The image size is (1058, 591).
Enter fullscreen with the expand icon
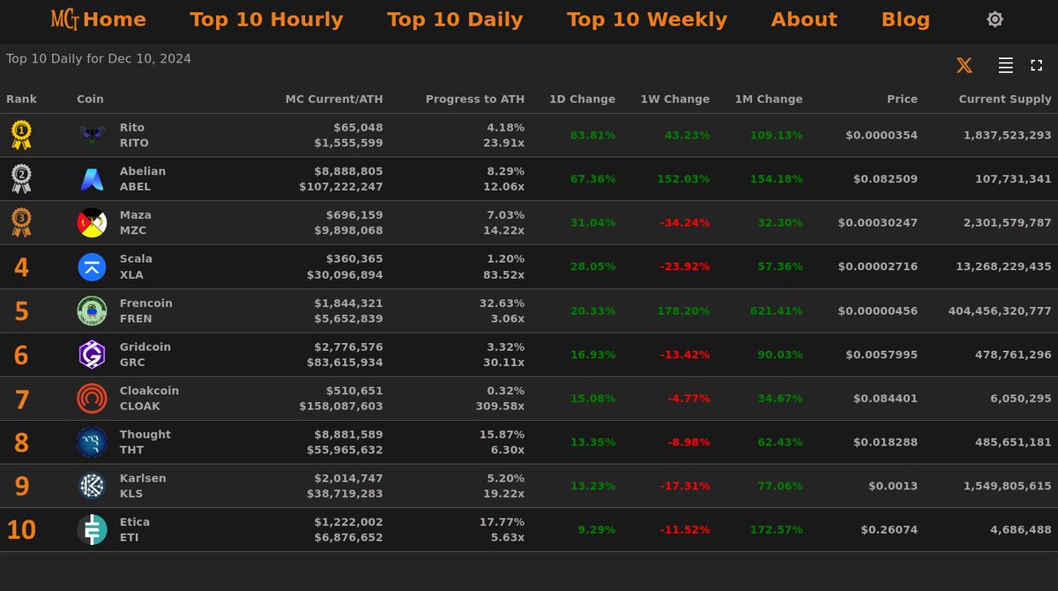coord(1037,65)
